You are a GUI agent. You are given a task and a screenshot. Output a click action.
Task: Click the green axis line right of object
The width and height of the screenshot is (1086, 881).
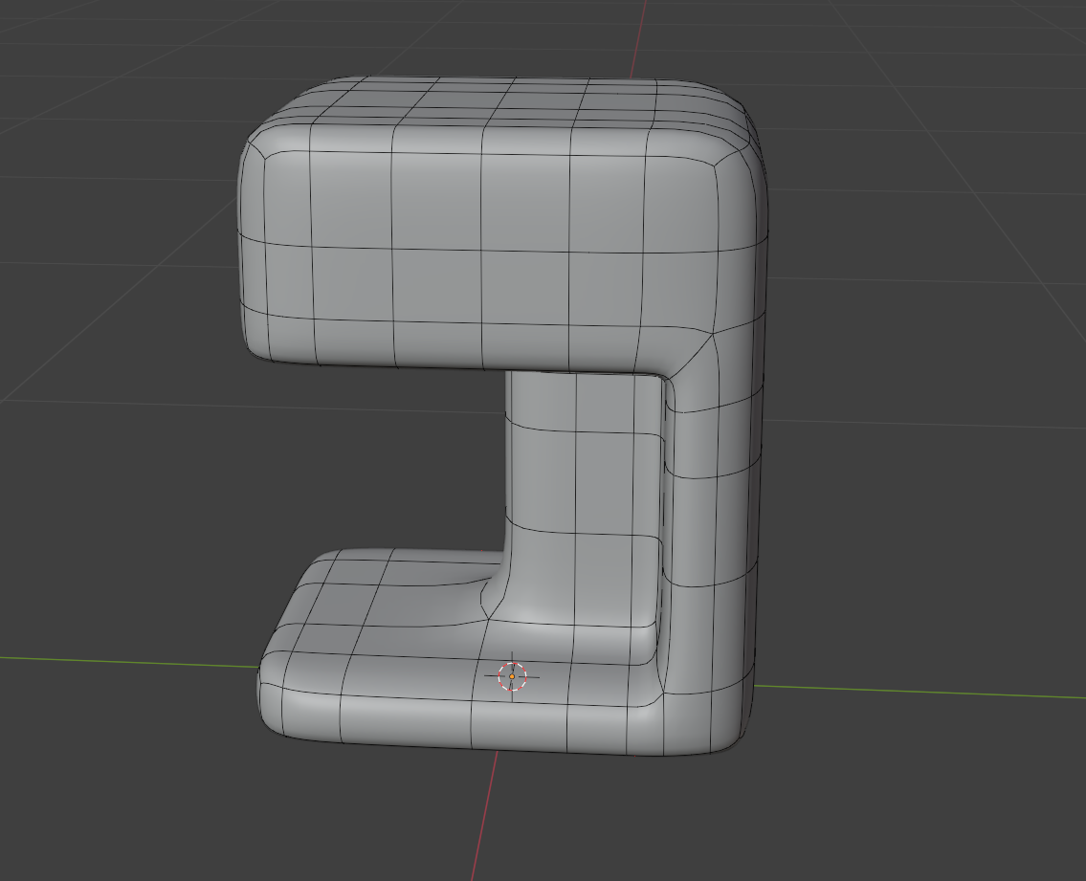(x=920, y=692)
